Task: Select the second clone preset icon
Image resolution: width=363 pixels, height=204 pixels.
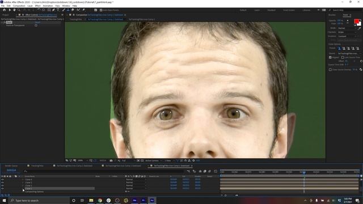Action: click(344, 48)
